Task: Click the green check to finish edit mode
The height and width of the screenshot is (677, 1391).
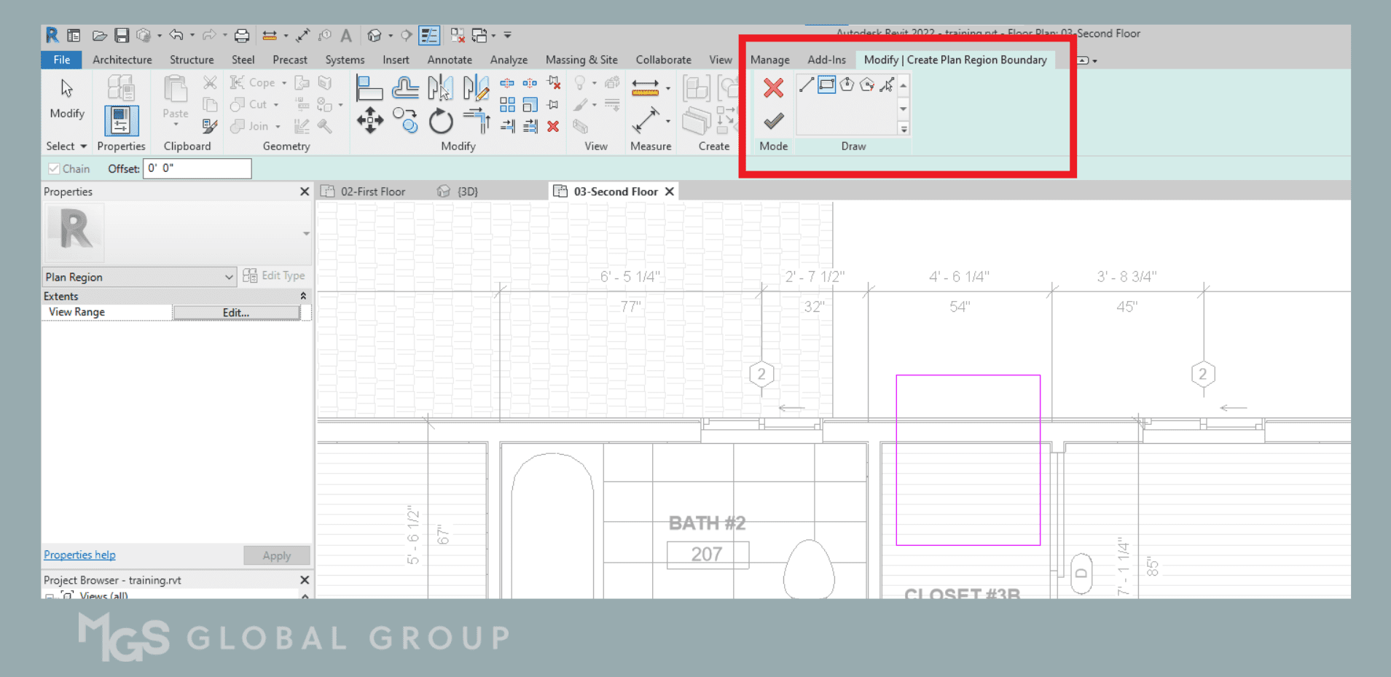Action: pyautogui.click(x=772, y=121)
